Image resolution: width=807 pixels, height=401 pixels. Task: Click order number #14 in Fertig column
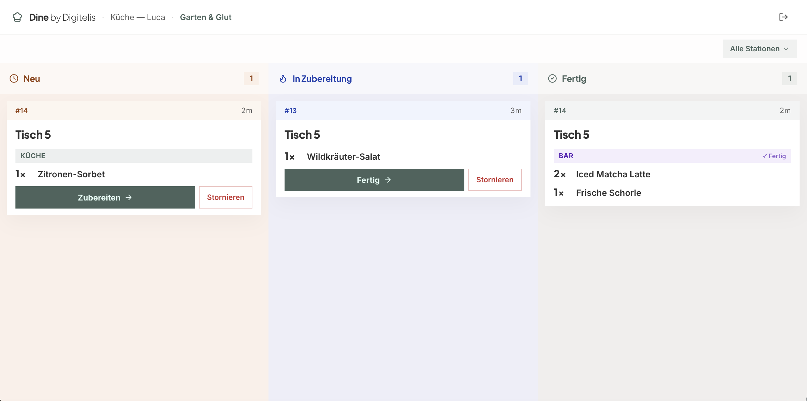pyautogui.click(x=560, y=111)
